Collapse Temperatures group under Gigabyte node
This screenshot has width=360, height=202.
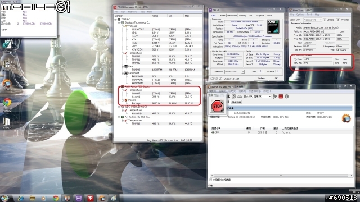coord(123,53)
